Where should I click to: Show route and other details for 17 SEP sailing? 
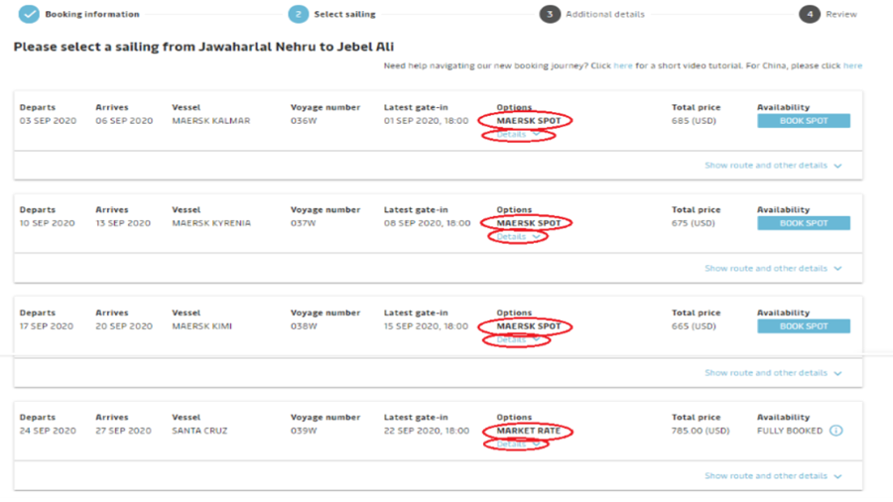[773, 373]
